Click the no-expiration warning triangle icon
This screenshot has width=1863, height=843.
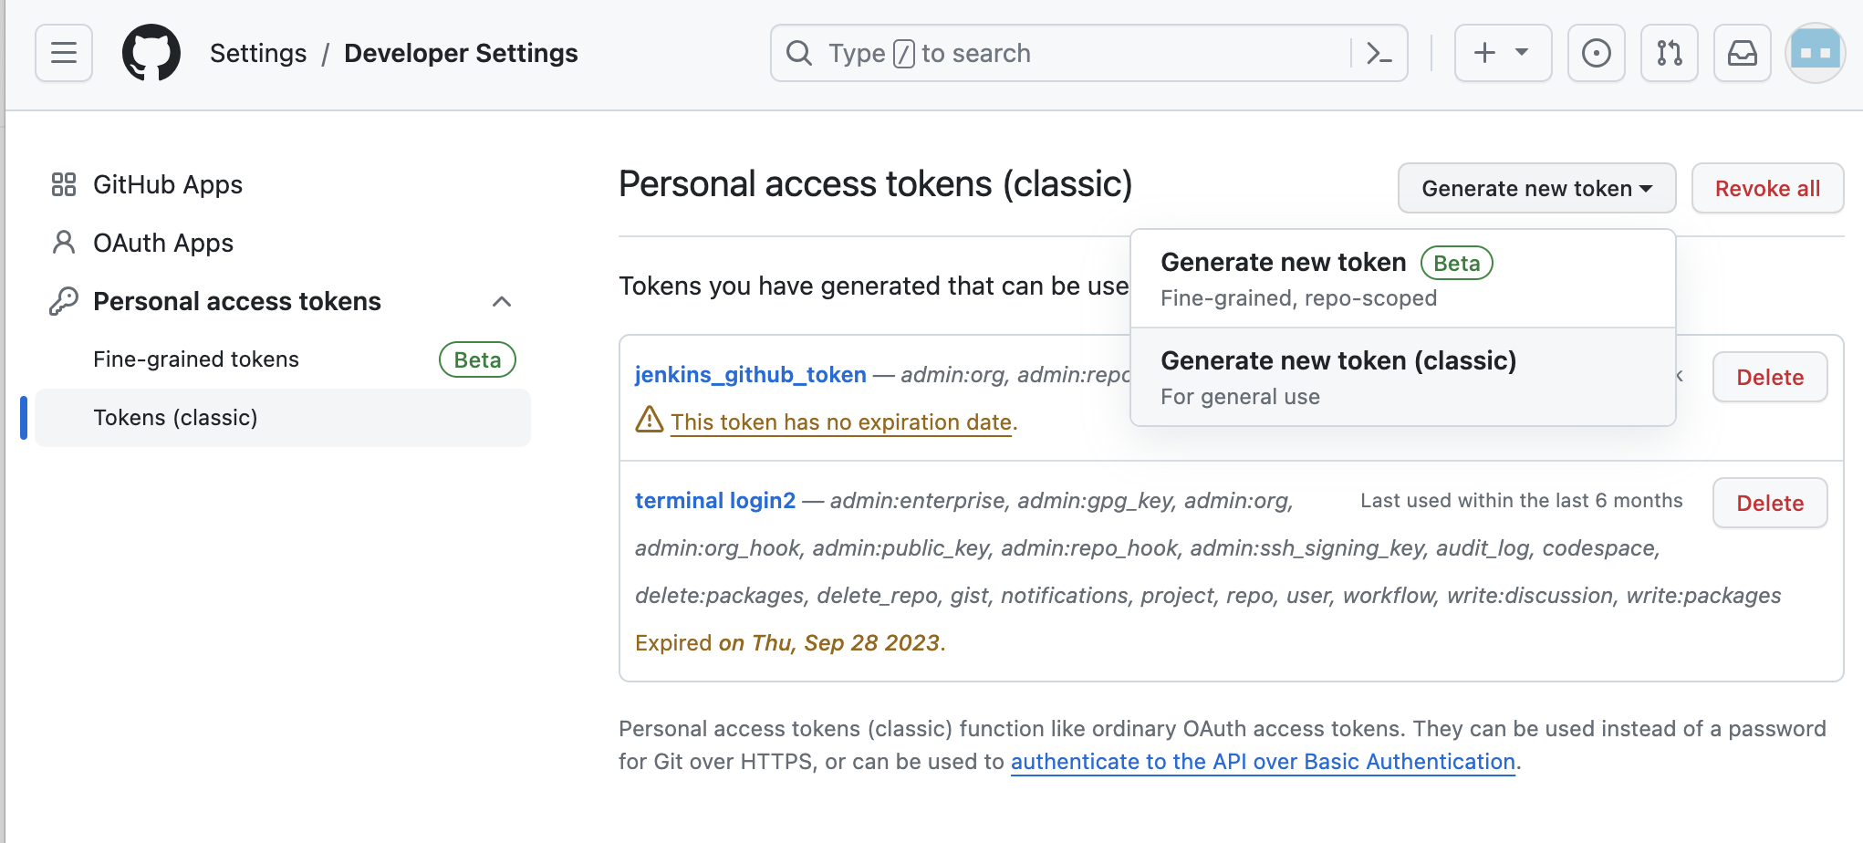(649, 420)
